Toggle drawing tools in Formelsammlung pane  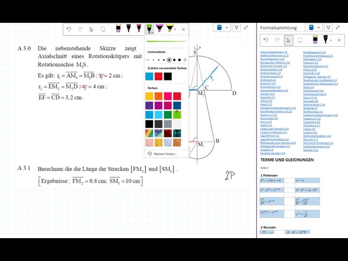328,28
